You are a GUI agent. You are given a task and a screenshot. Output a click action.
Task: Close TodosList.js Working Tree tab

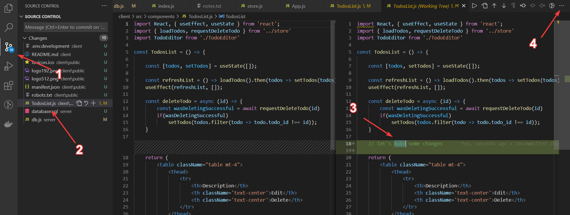click(x=464, y=6)
